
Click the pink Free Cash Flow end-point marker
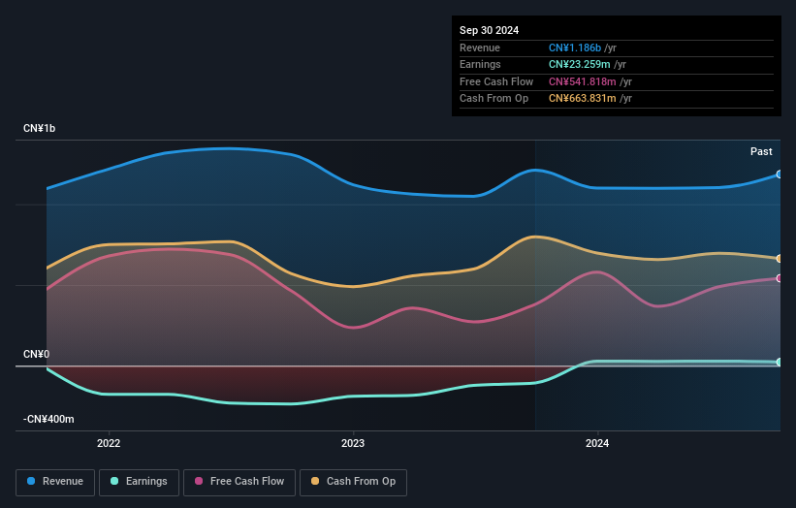779,278
